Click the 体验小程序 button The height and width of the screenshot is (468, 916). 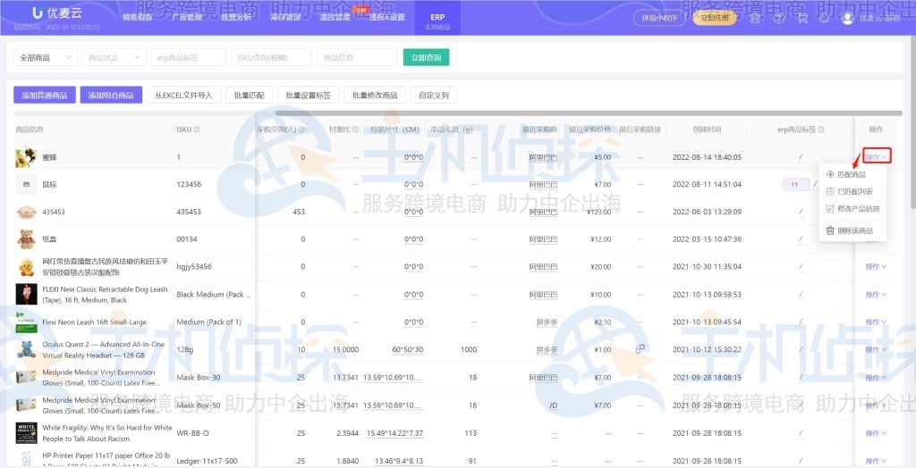pyautogui.click(x=659, y=18)
